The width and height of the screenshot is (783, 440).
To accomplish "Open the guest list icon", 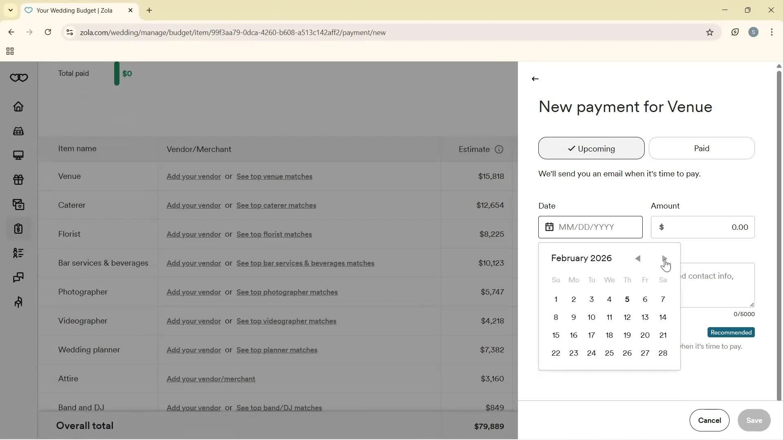I will (18, 253).
